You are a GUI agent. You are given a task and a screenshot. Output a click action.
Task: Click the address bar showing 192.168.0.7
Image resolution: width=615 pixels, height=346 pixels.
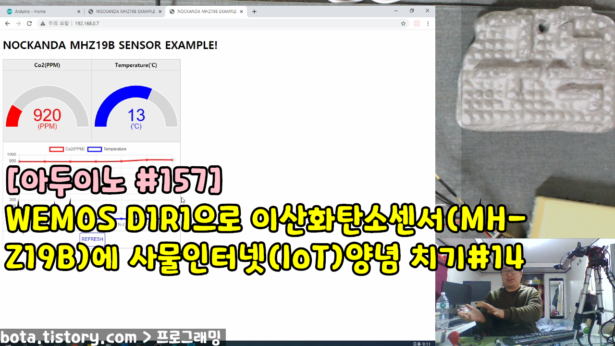click(223, 23)
